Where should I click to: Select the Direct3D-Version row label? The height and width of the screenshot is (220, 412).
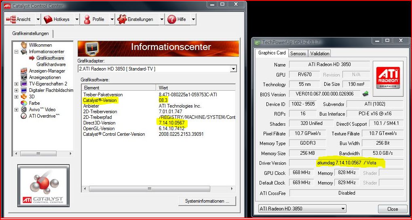(x=99, y=123)
